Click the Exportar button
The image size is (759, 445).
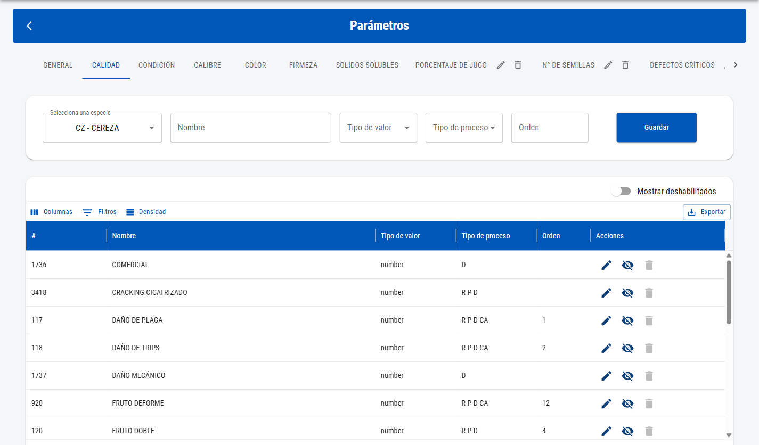(x=707, y=212)
